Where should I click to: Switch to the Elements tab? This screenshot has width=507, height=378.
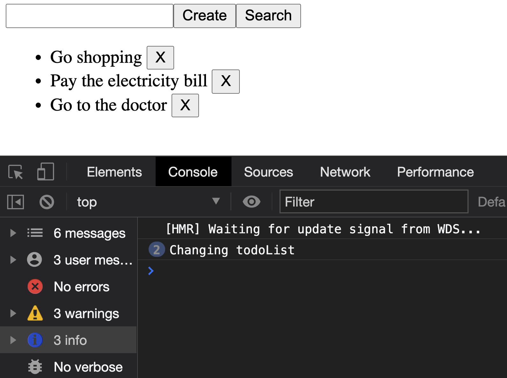click(x=114, y=172)
